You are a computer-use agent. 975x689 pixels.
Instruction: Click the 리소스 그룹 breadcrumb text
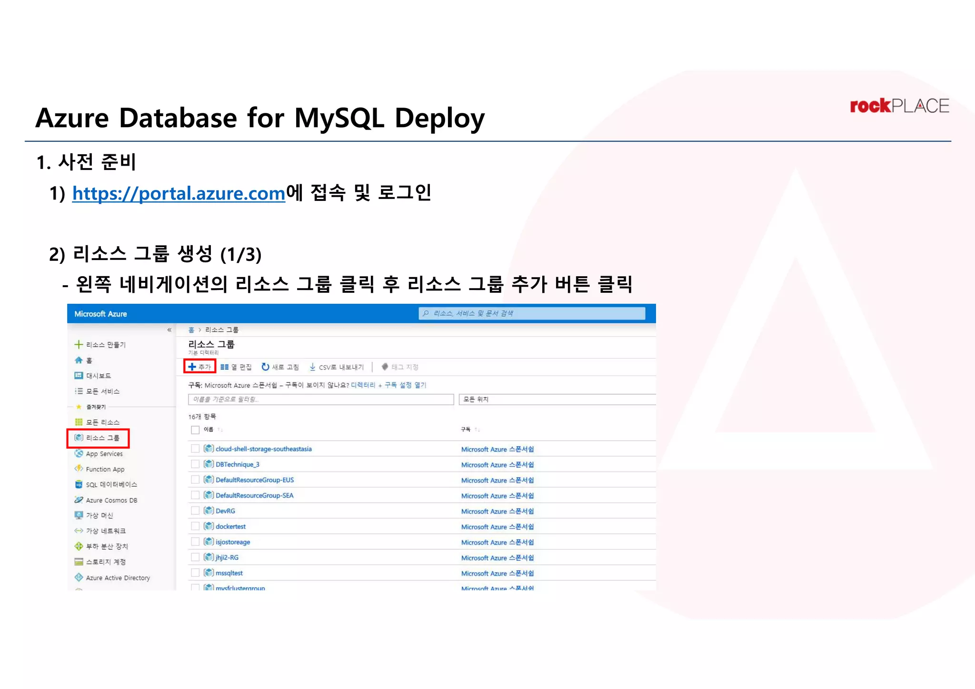(x=221, y=330)
